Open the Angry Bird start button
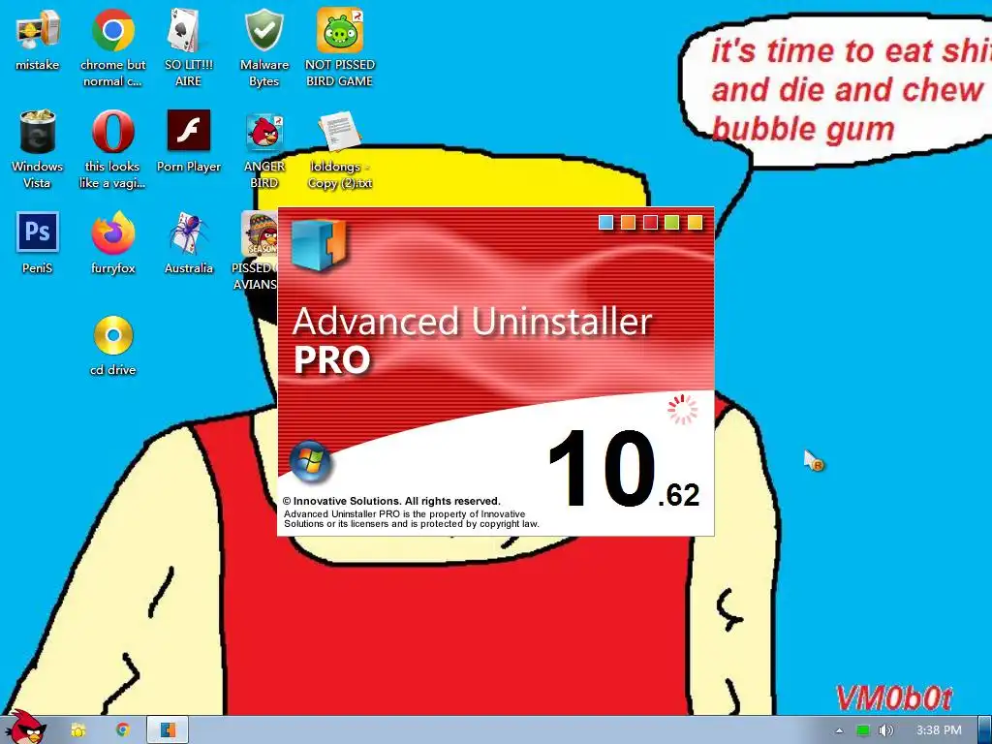 25,727
